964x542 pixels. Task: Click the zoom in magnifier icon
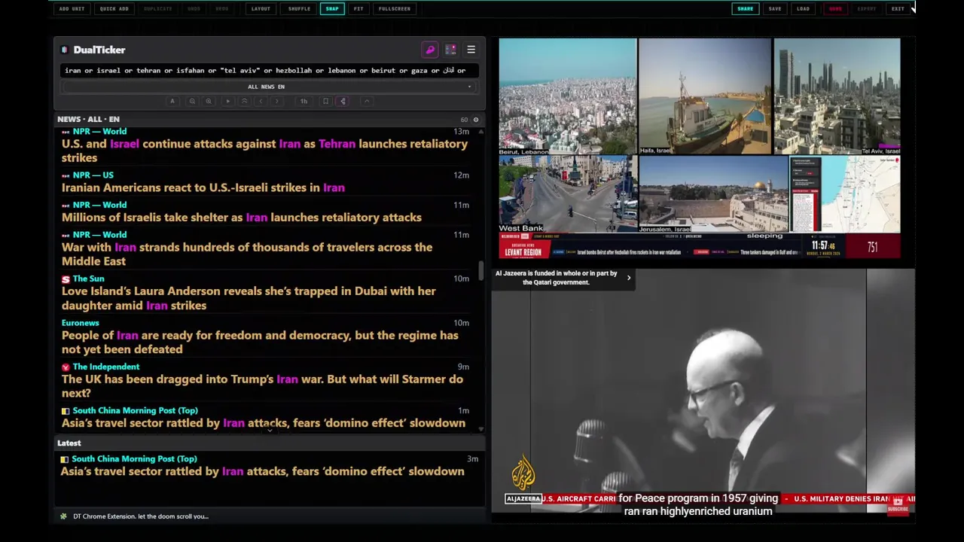coord(209,101)
